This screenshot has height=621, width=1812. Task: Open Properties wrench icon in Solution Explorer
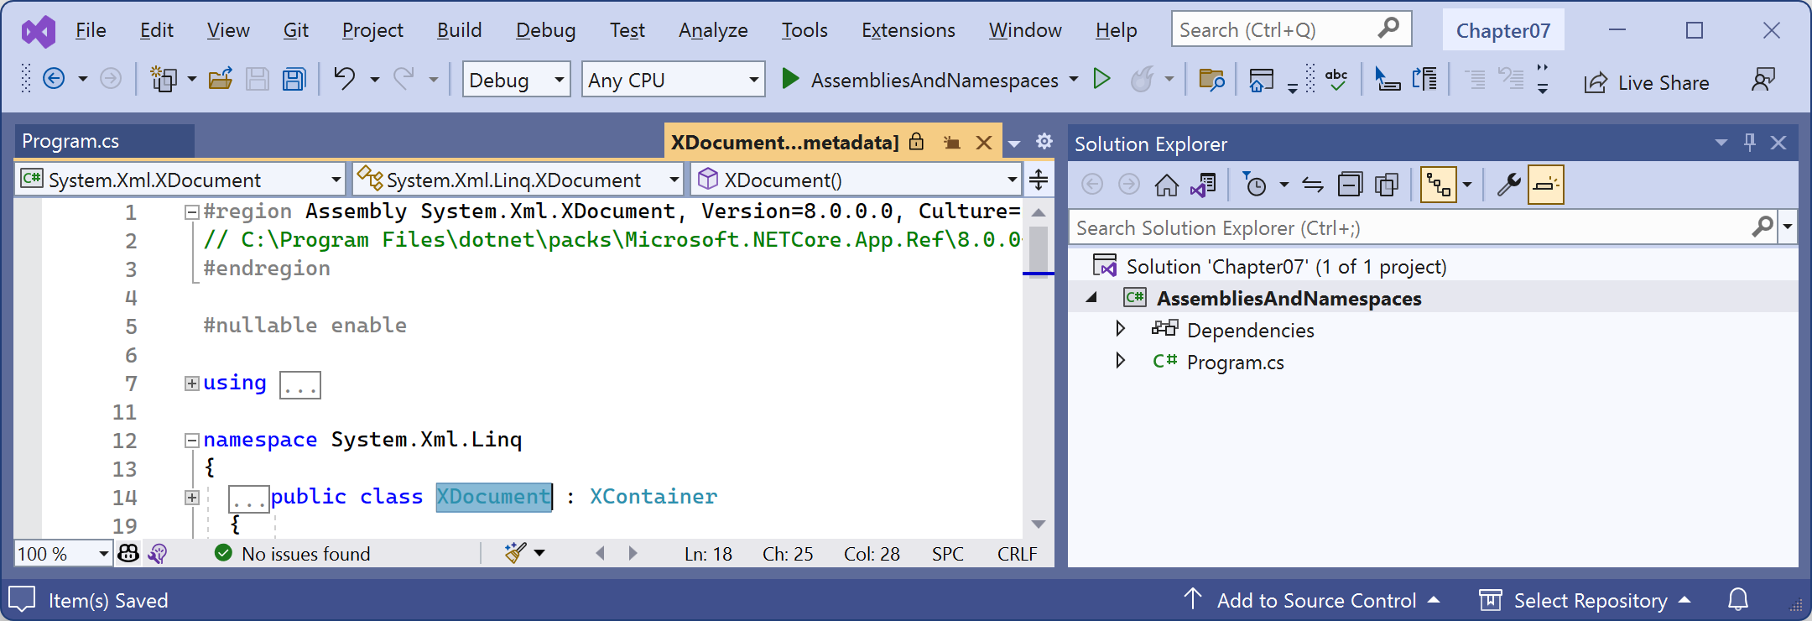[1508, 184]
